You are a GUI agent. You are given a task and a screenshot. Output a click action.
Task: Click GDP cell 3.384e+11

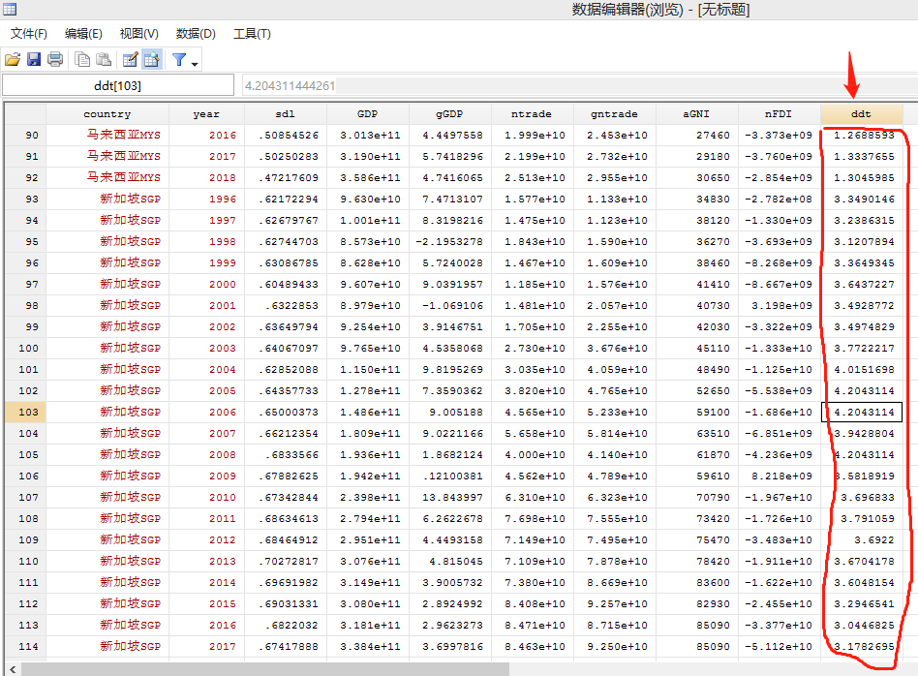(370, 646)
